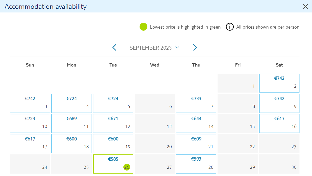This screenshot has height=176, width=312.
Task: Select September 7 at €733
Action: point(196,103)
